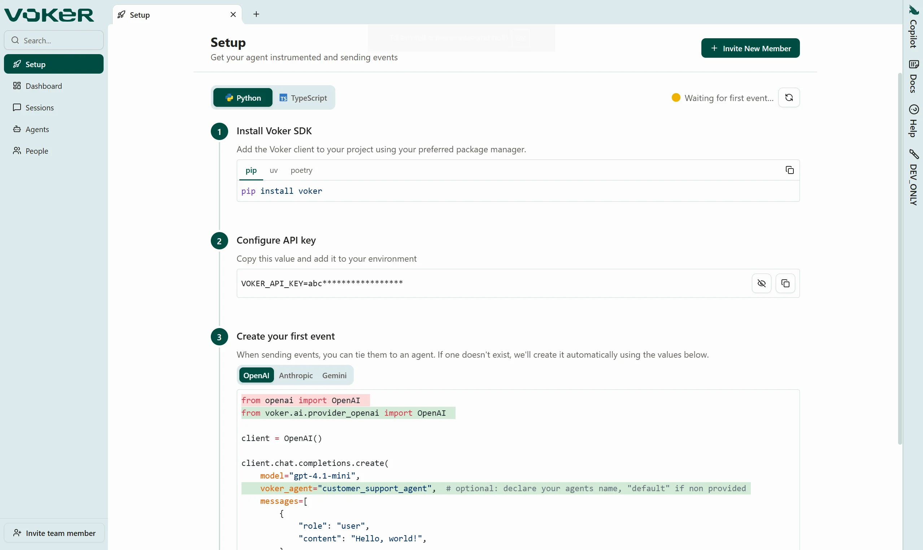Viewport: 923px width, 550px height.
Task: Click the yellow waiting status dot
Action: 676,97
